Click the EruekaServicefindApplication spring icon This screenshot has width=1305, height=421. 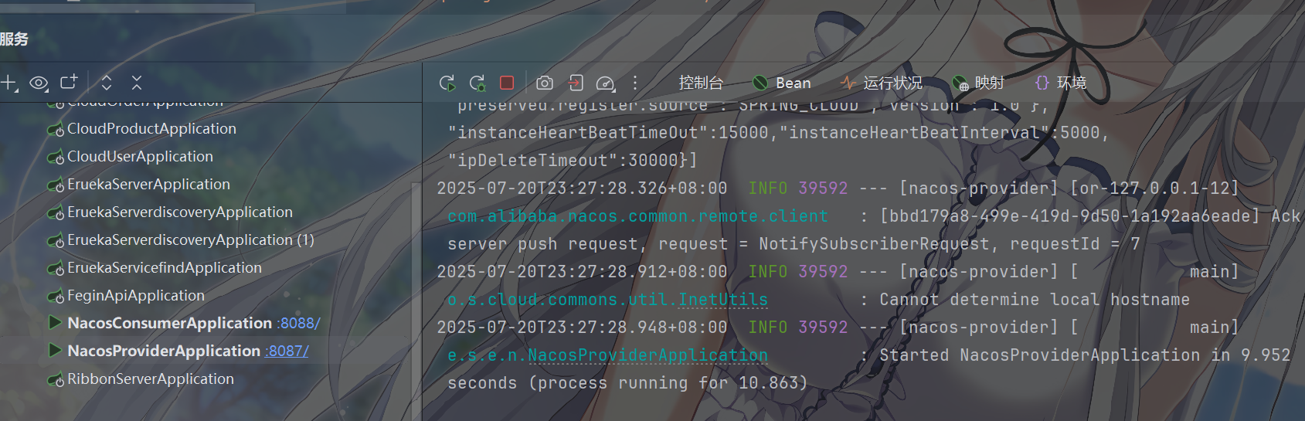pos(56,269)
